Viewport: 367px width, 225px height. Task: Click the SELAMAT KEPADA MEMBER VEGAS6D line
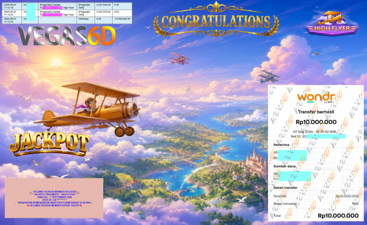pyautogui.click(x=54, y=192)
